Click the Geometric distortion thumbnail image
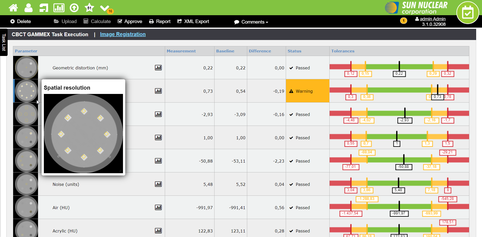Screen dimensions: 482x237 (26, 68)
